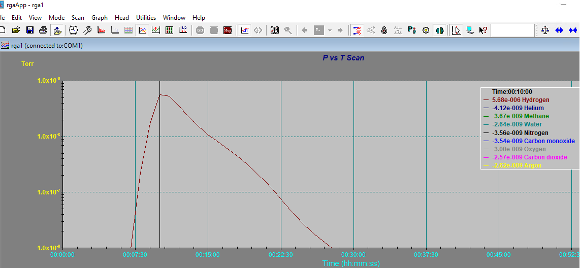
Task: Click the help pointer question mark icon
Action: (x=484, y=30)
